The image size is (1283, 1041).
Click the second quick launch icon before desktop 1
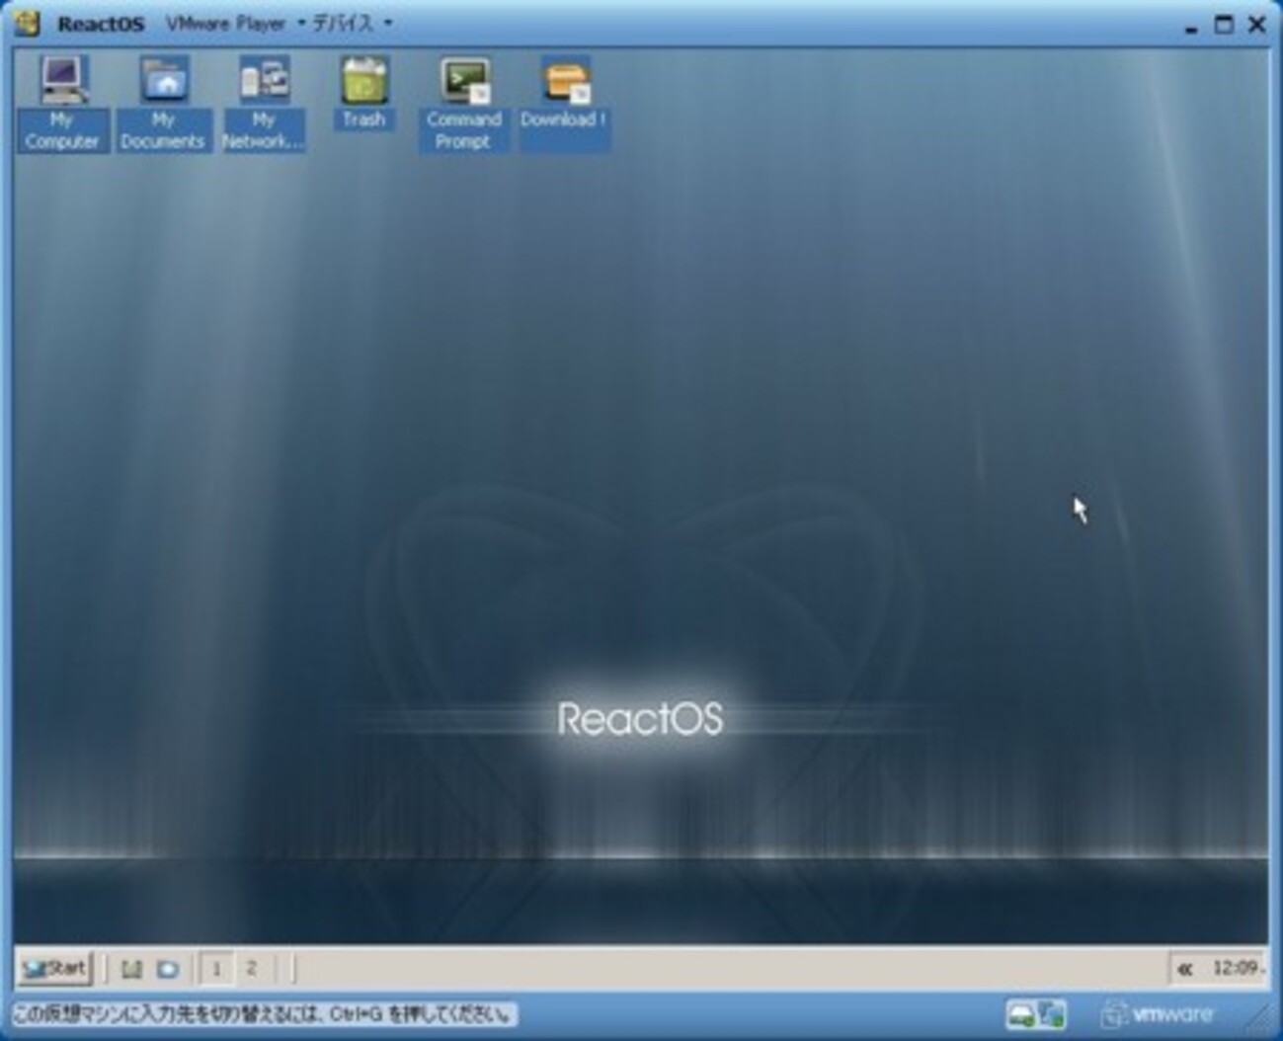pos(168,969)
